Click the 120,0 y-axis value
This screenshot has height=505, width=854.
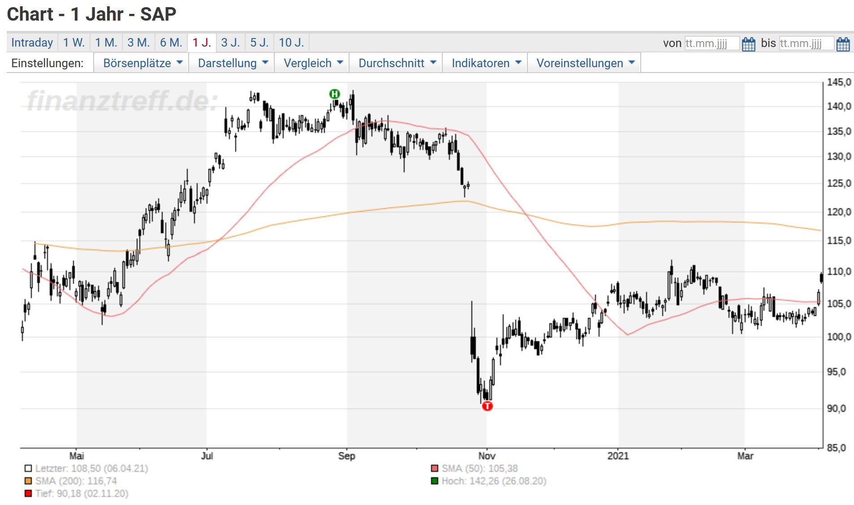pos(839,212)
